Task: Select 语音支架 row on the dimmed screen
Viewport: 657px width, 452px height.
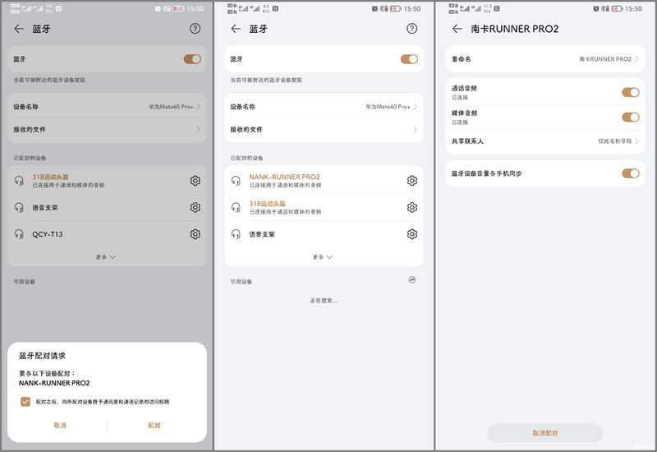Action: click(107, 207)
